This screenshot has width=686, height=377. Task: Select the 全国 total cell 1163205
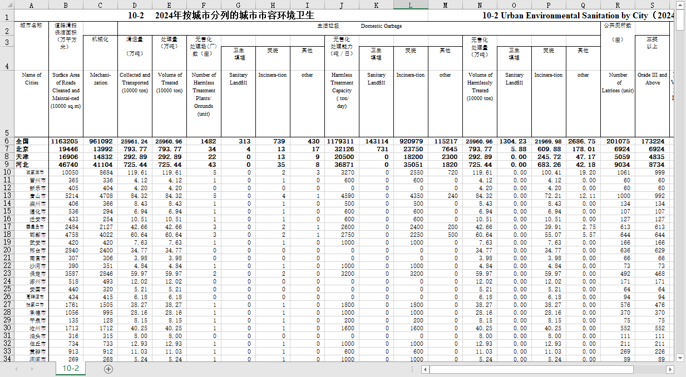pyautogui.click(x=66, y=141)
